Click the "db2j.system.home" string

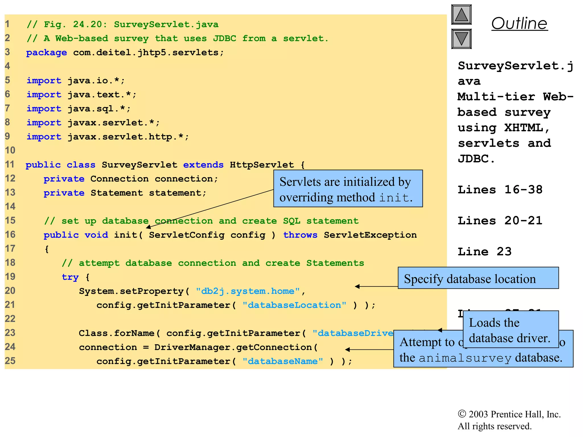248,291
